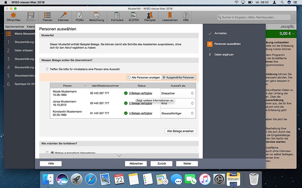This screenshot has width=302, height=188.
Task: Select the 'Ausgewählte Personen' radio button
Action: (164, 77)
